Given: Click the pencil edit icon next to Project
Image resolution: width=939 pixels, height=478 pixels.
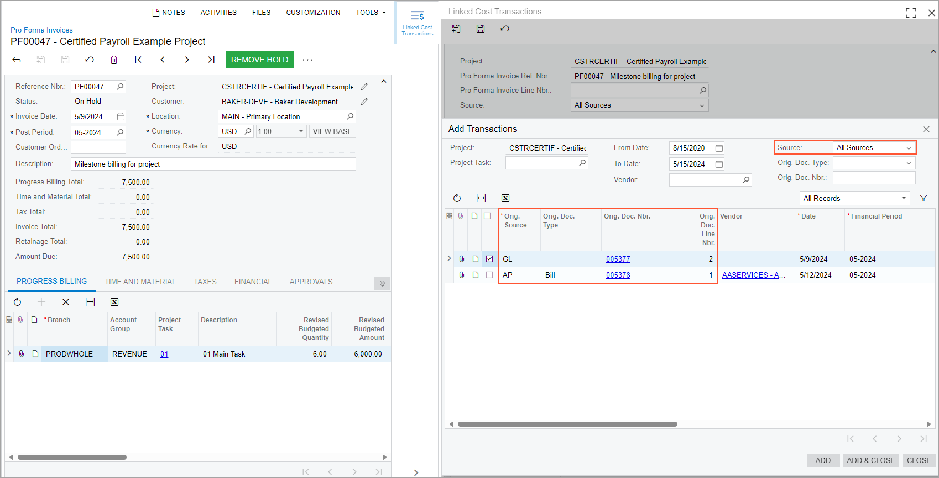Looking at the screenshot, I should click(364, 87).
